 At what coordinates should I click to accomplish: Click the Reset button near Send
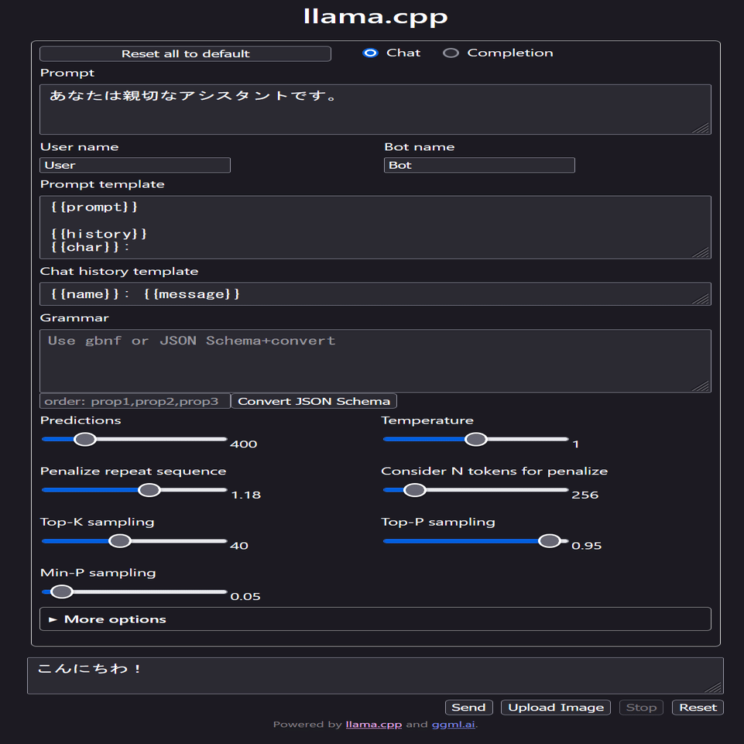pyautogui.click(x=698, y=708)
